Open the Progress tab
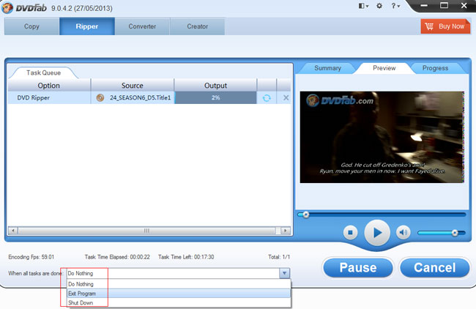This screenshot has height=309, width=476. pos(435,68)
